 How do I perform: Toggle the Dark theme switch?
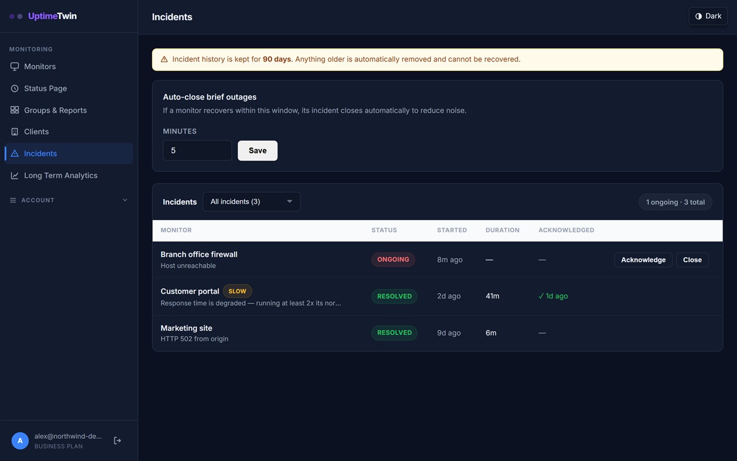(x=708, y=16)
